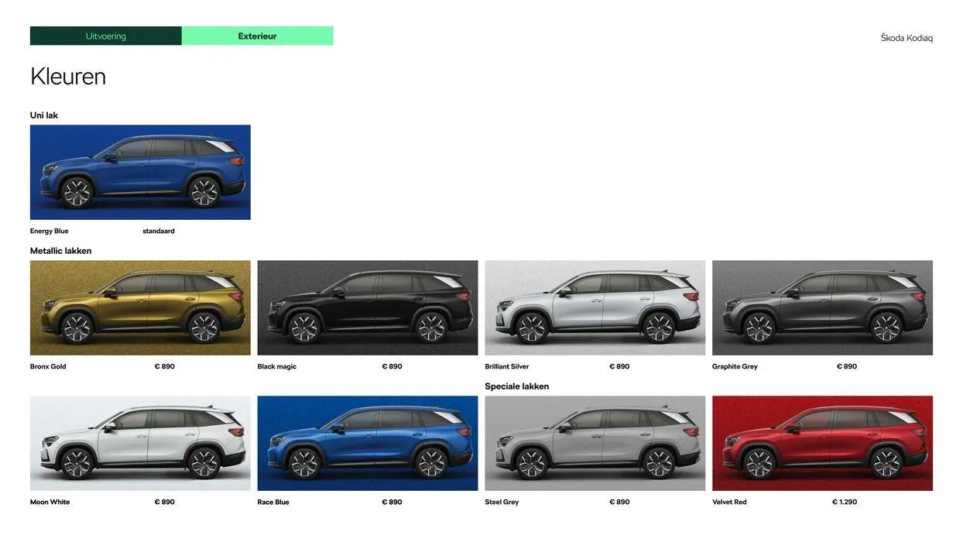Select the Exterieur tab
This screenshot has width=963, height=542.
coord(257,34)
